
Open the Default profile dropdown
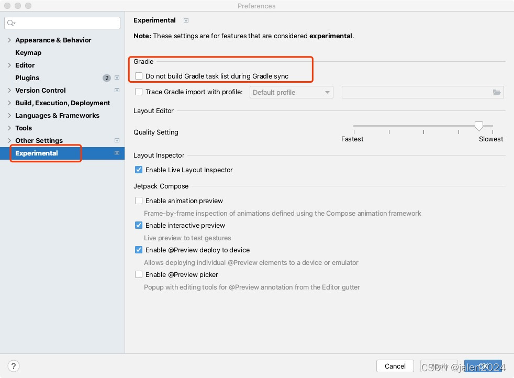tap(292, 93)
